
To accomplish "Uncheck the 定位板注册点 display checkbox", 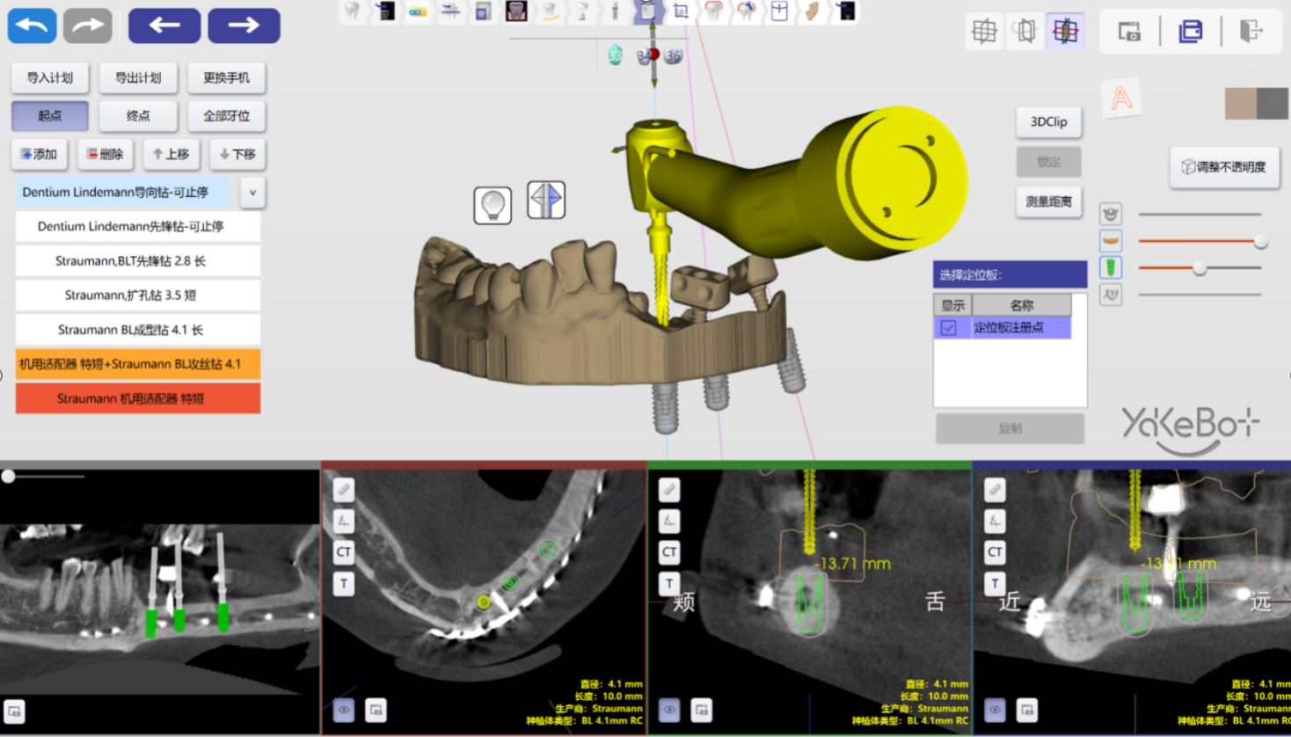I will click(x=948, y=328).
